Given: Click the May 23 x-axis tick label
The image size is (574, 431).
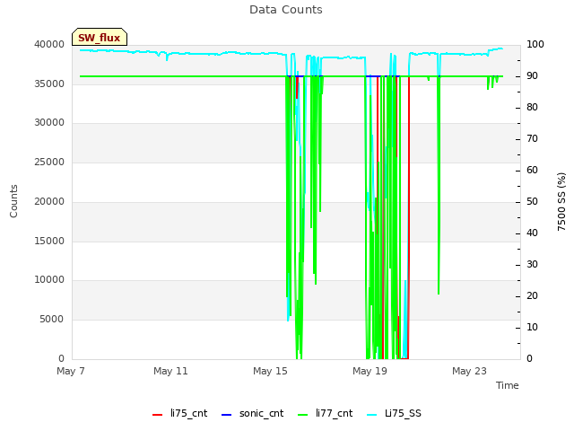Looking at the screenshot, I should [469, 371].
